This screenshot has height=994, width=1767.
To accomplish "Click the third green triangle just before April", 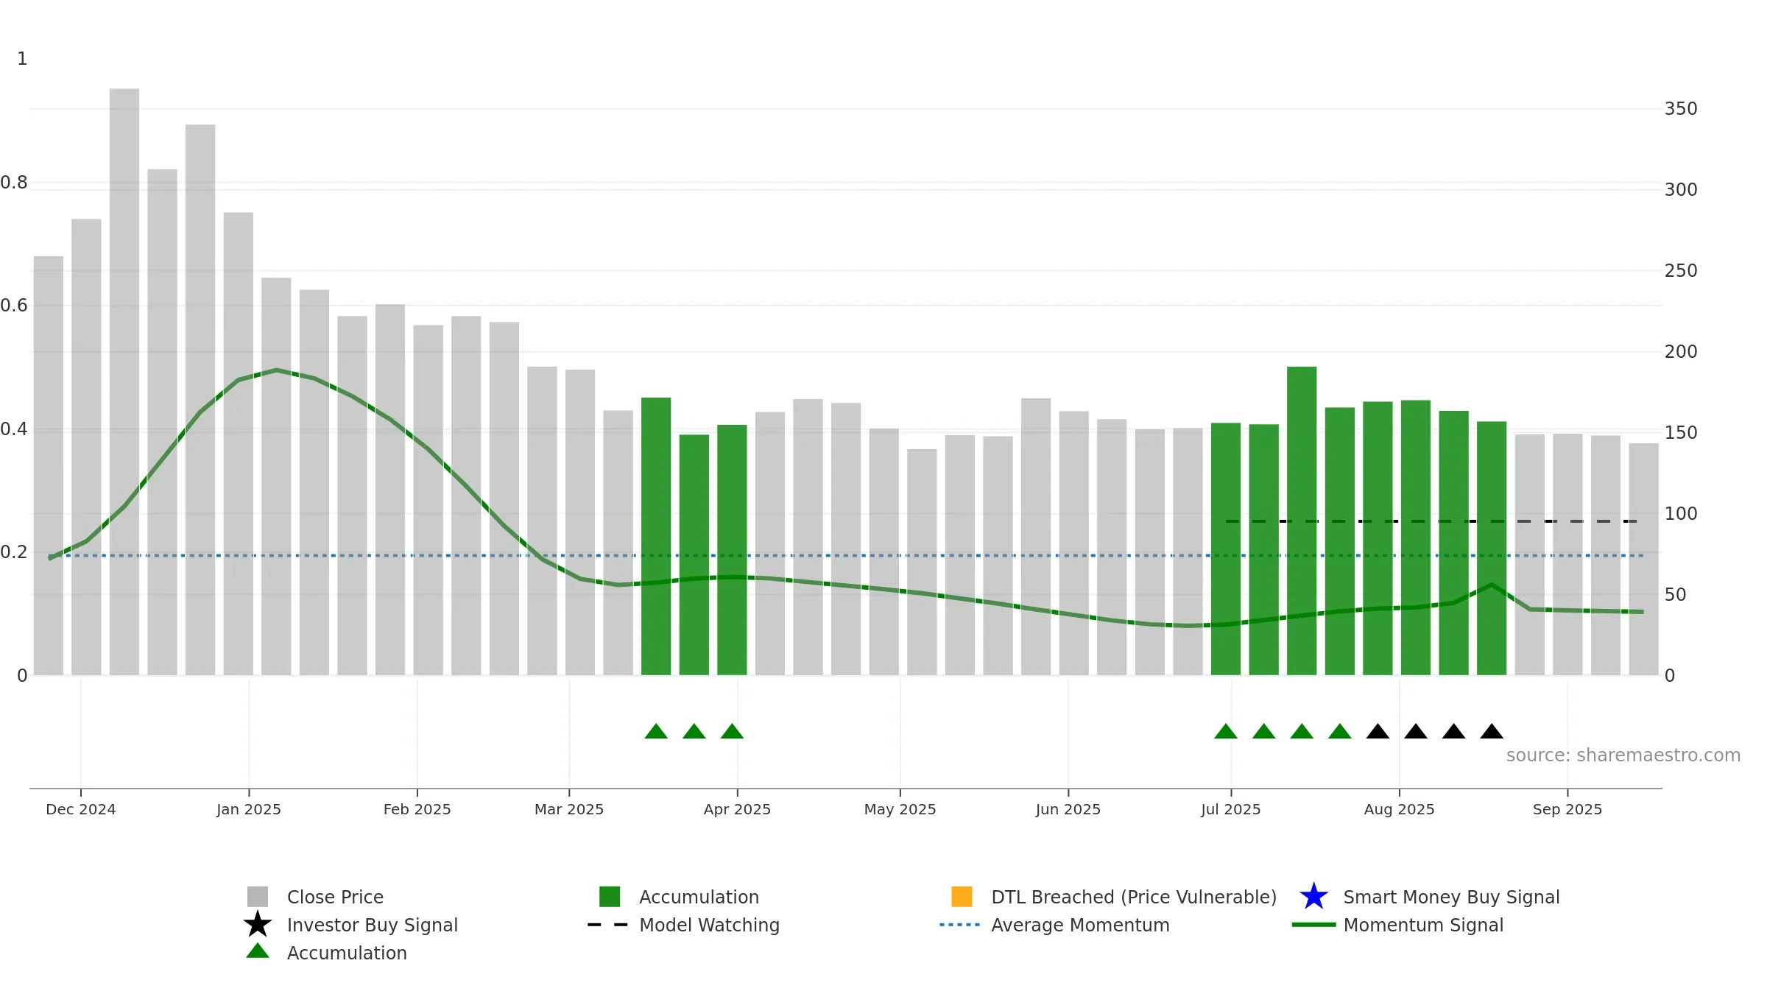I will pyautogui.click(x=732, y=731).
